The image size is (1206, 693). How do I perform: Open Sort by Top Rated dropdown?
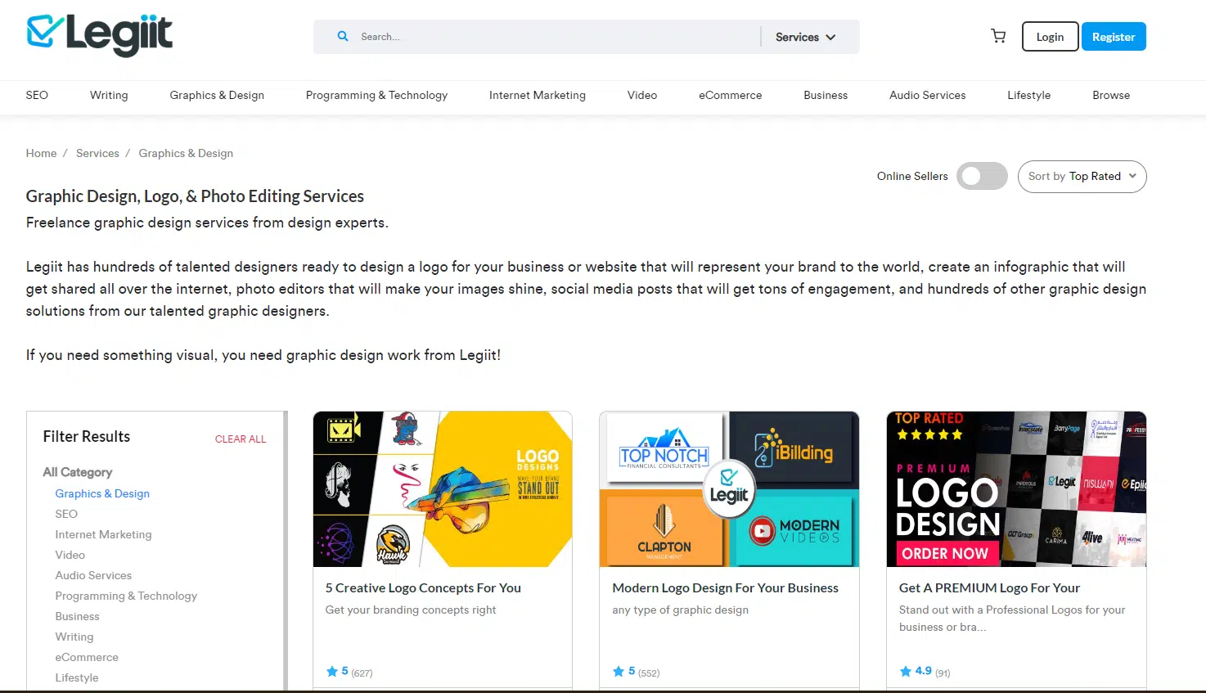[x=1082, y=177]
